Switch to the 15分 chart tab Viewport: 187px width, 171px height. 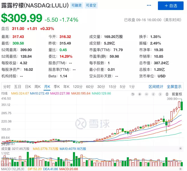(112, 86)
